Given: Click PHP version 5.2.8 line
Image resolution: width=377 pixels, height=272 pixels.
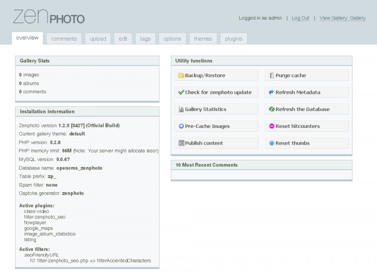Looking at the screenshot, I should [40, 143].
